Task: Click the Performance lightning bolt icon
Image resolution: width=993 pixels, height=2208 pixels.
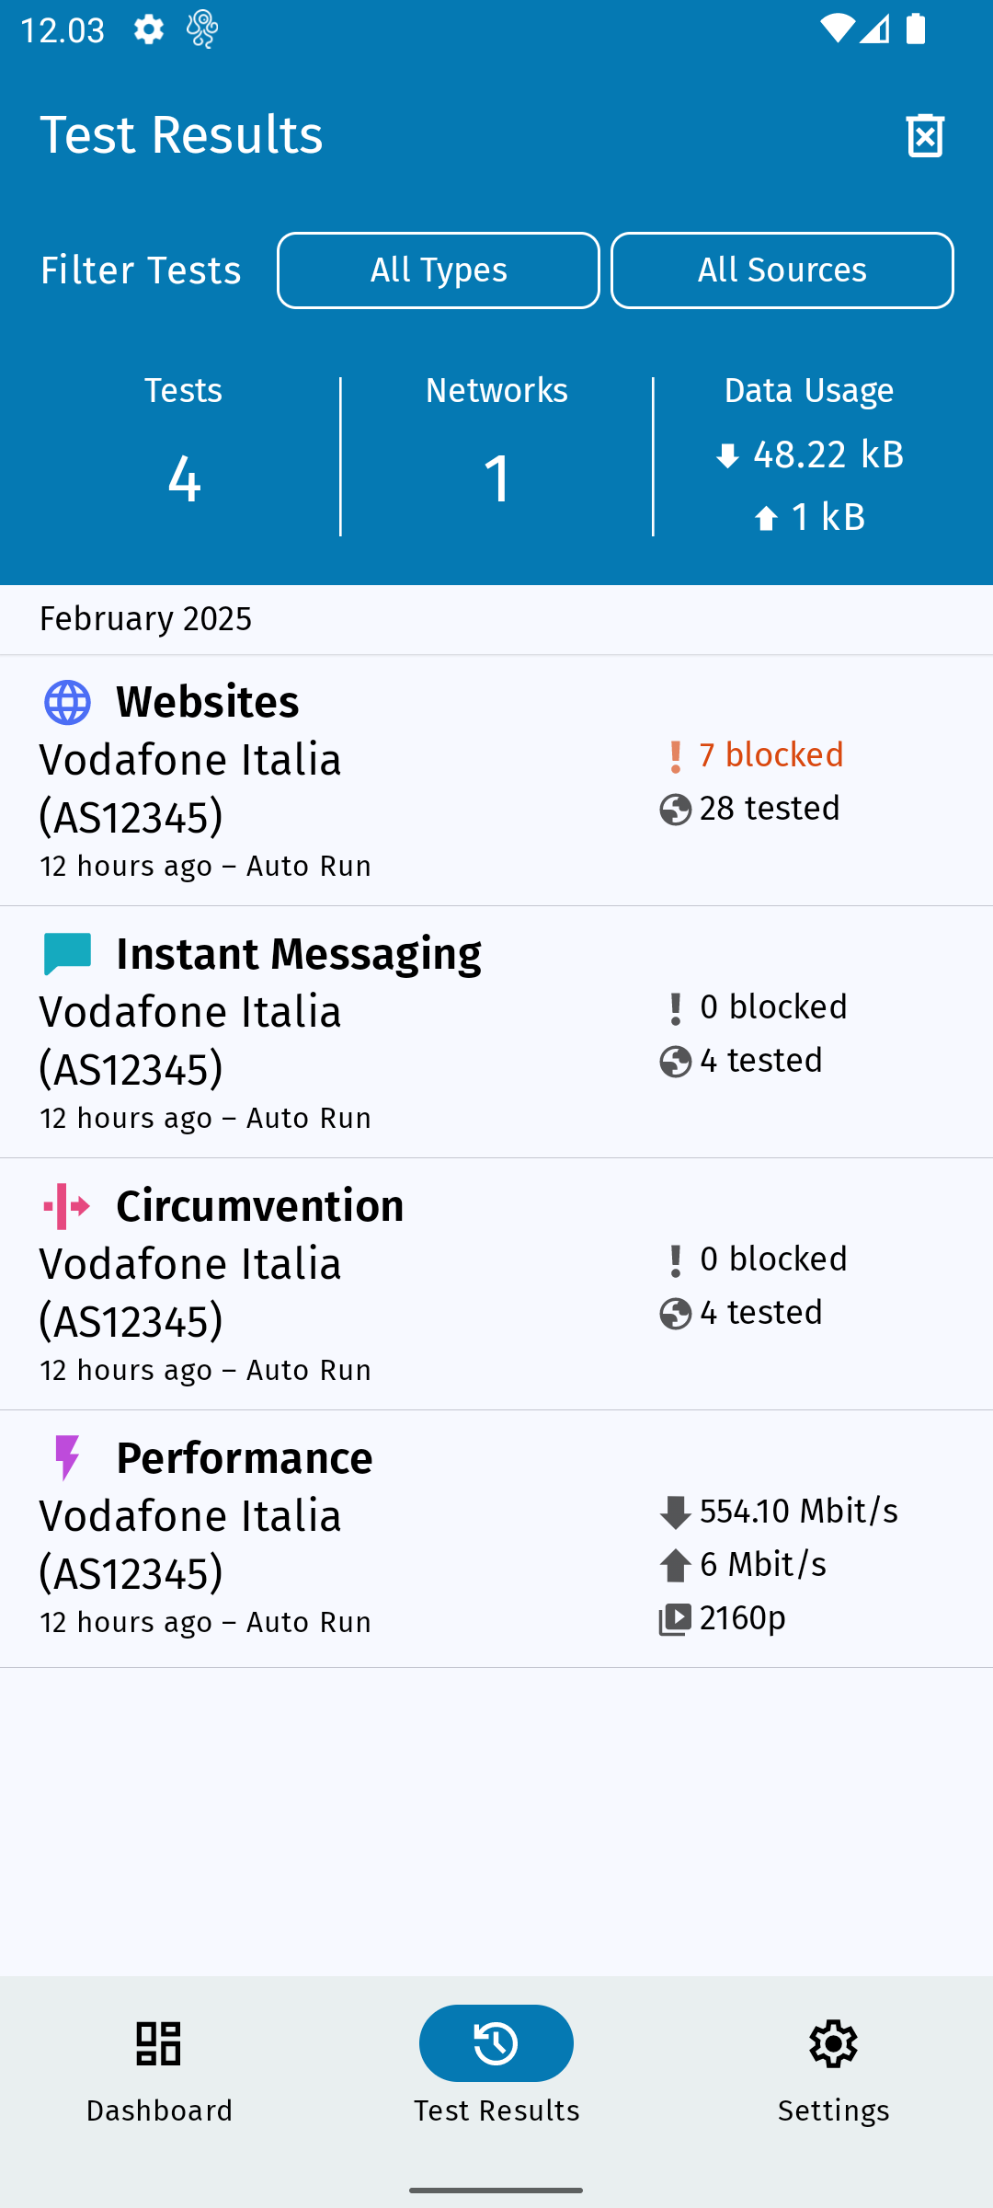Action: click(x=67, y=1458)
